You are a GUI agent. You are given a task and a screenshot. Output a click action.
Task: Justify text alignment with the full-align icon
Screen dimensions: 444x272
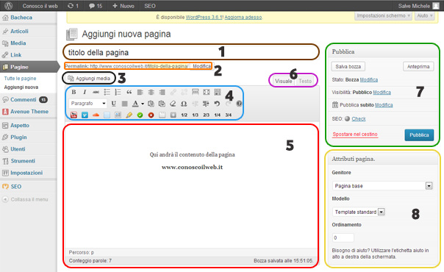click(124, 104)
